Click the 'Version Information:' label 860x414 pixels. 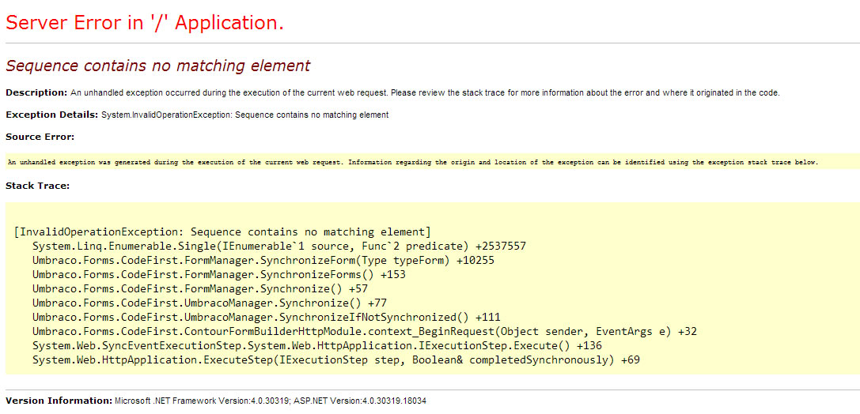(59, 401)
